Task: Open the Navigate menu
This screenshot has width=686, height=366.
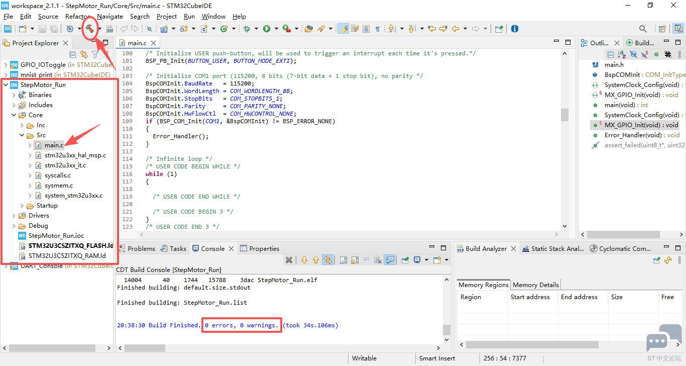Action: (x=110, y=16)
